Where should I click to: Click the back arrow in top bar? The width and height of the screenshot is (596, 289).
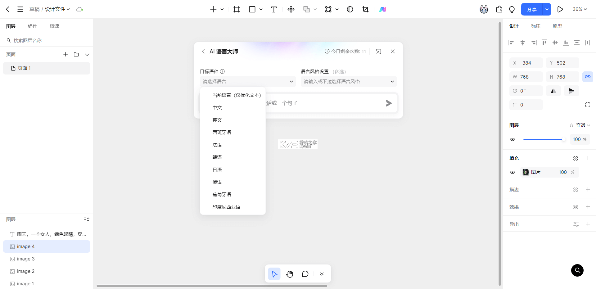click(x=8, y=9)
